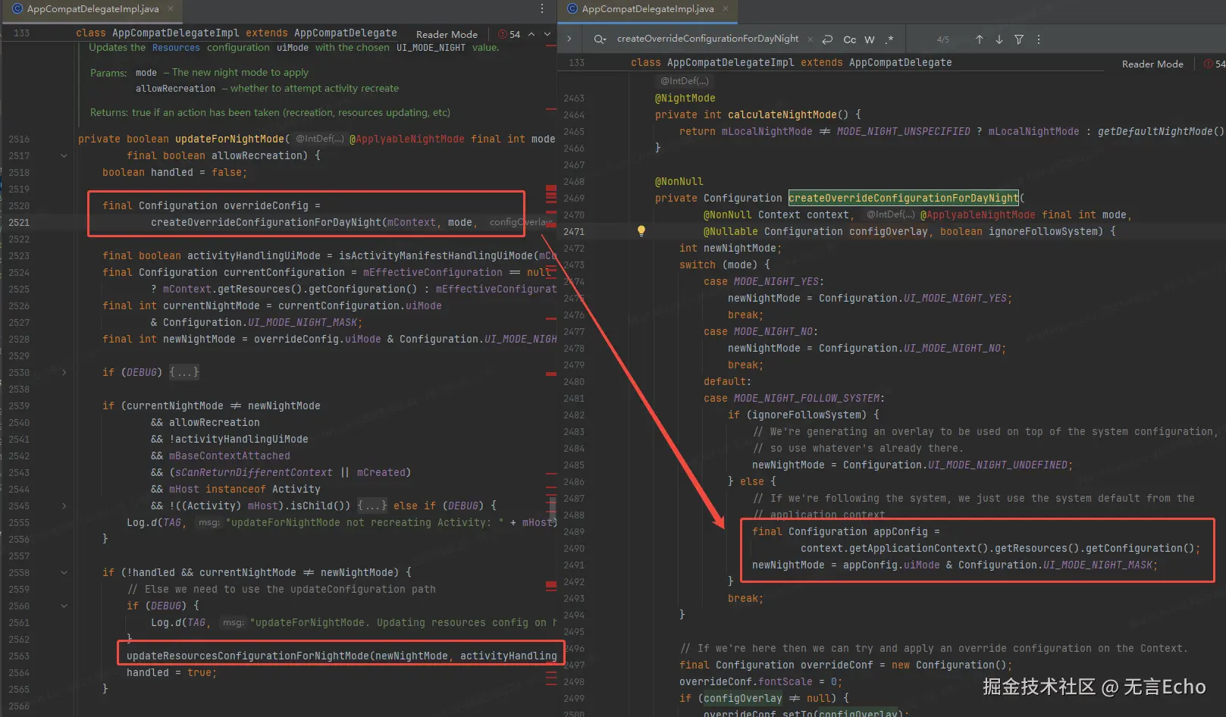Expand folded DEBUG block at line 2530
Screen dimensions: 1226x717
click(64, 372)
